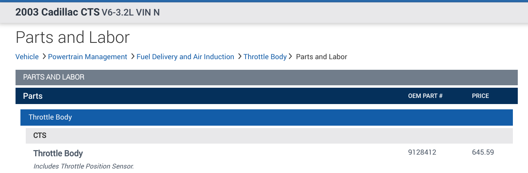Click chevron after Throttle Body breadcrumb

click(291, 57)
